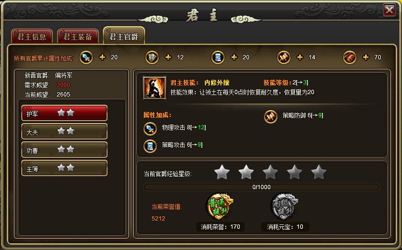Click the 策略防御 icon in attribute bonuses

[271, 117]
